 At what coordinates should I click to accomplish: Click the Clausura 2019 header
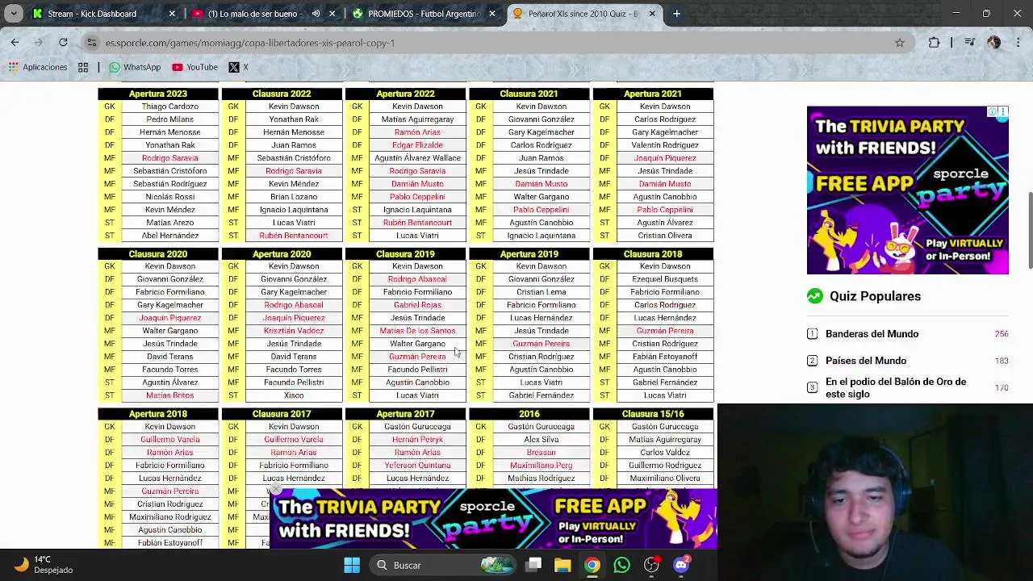point(405,253)
